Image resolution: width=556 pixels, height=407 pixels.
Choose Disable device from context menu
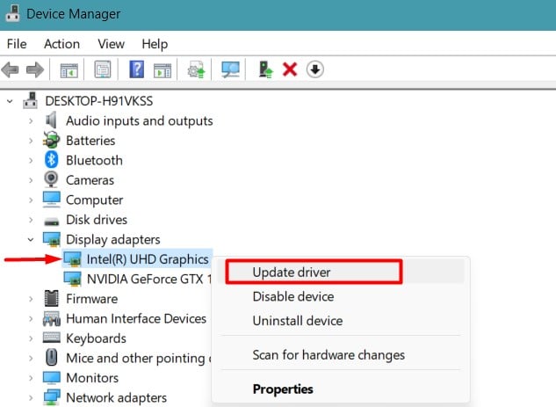342,296
